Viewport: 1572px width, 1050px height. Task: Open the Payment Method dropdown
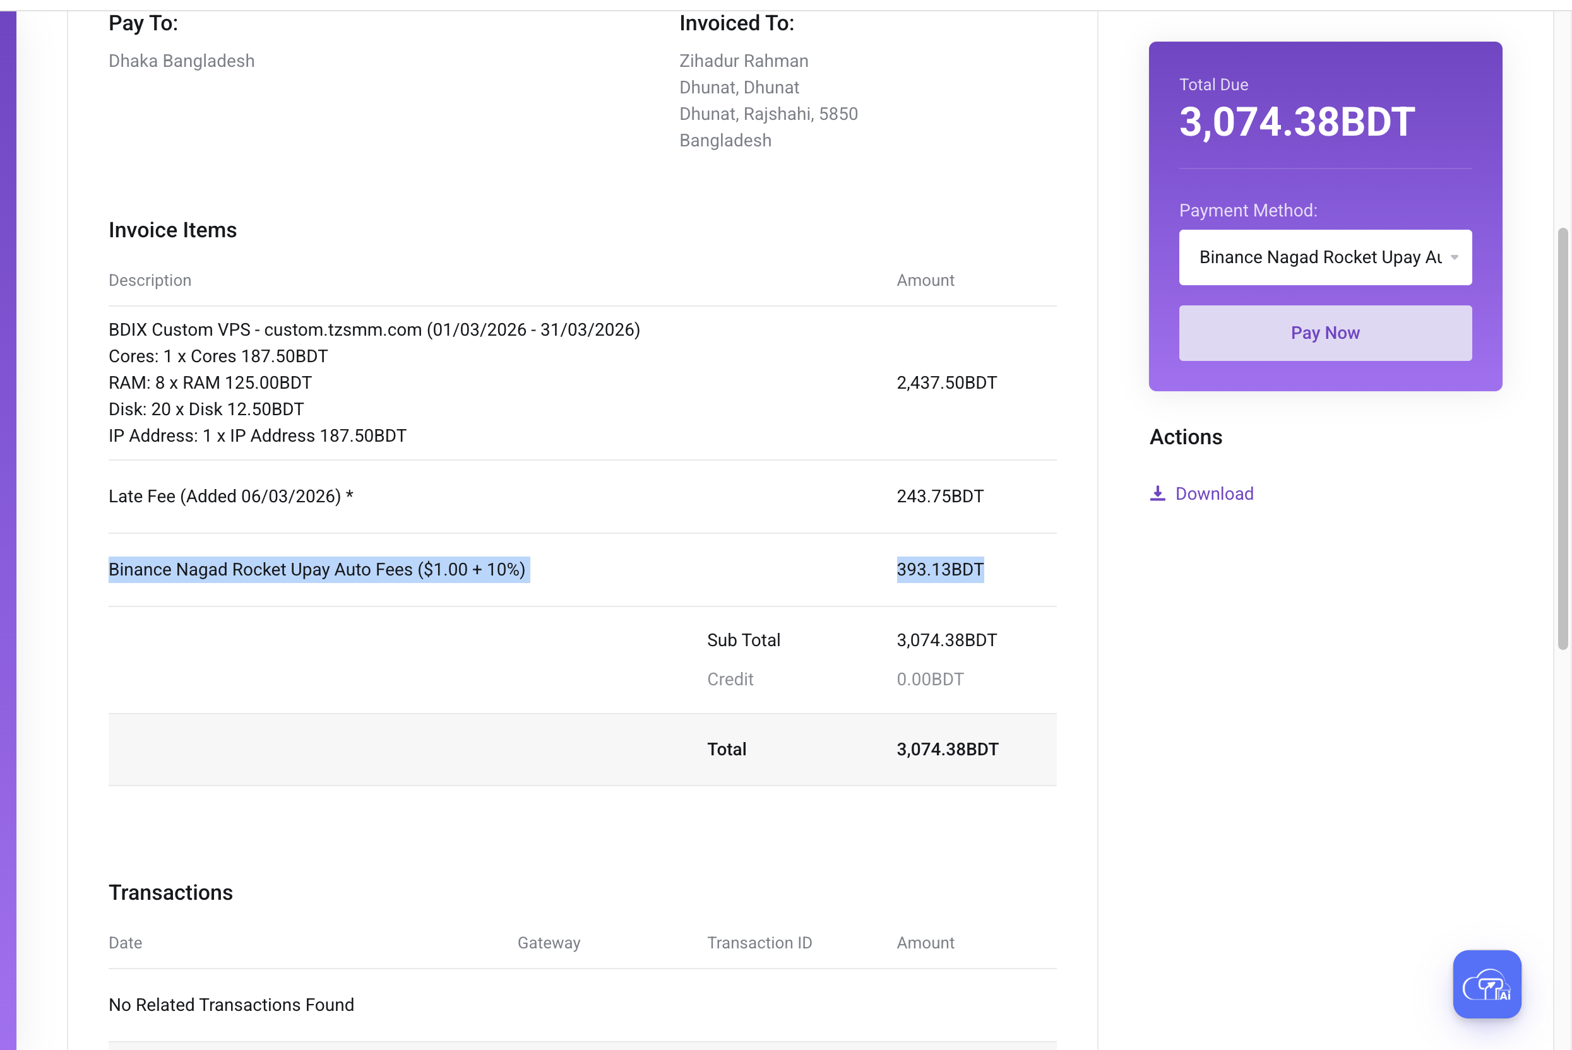click(x=1324, y=257)
